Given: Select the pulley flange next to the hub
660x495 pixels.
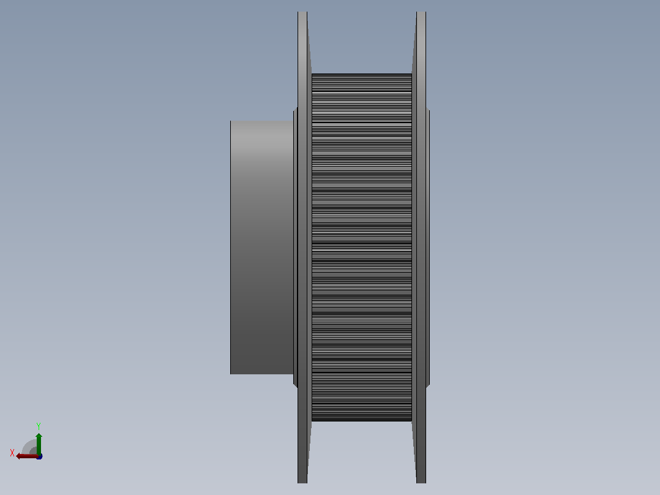Looking at the screenshot, I should (302, 247).
